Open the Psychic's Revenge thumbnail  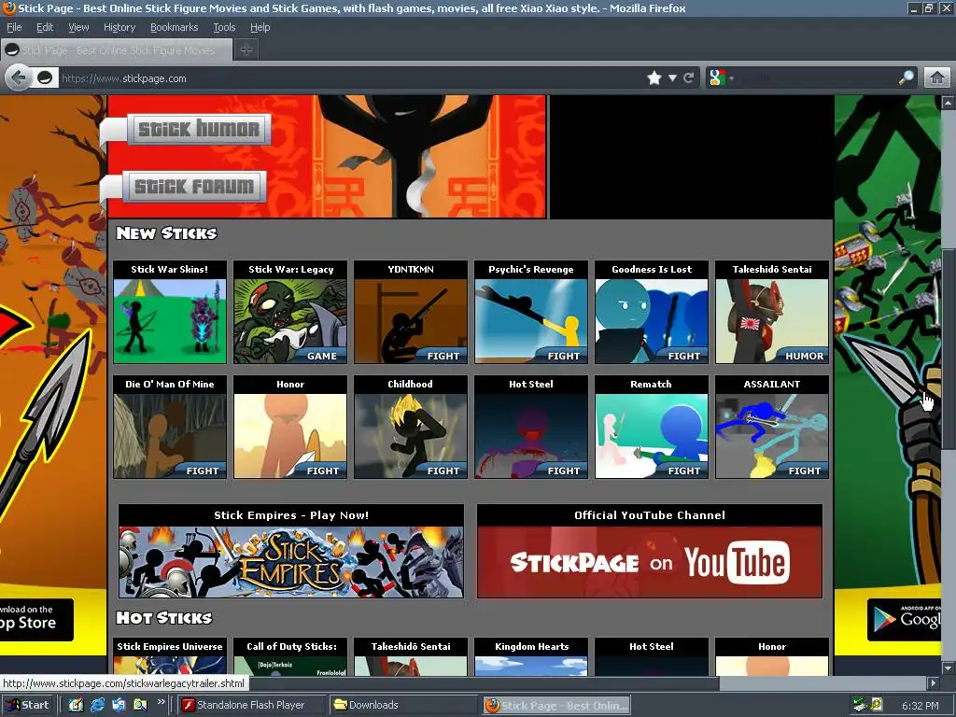point(531,312)
